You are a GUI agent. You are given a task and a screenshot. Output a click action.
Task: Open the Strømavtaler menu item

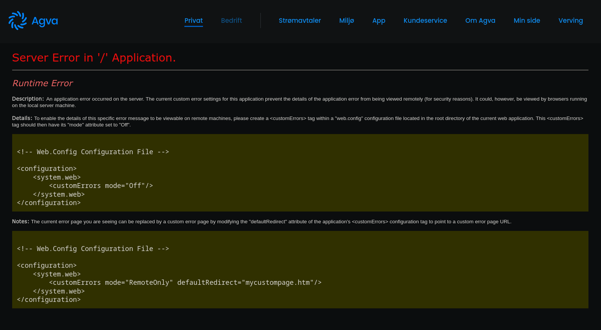[x=300, y=21]
